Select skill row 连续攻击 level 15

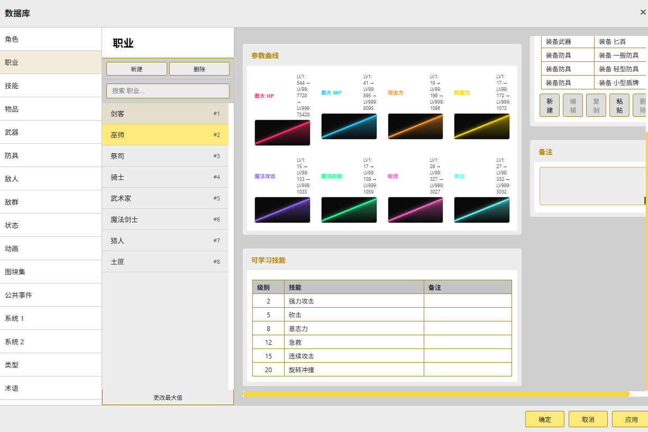tap(382, 356)
